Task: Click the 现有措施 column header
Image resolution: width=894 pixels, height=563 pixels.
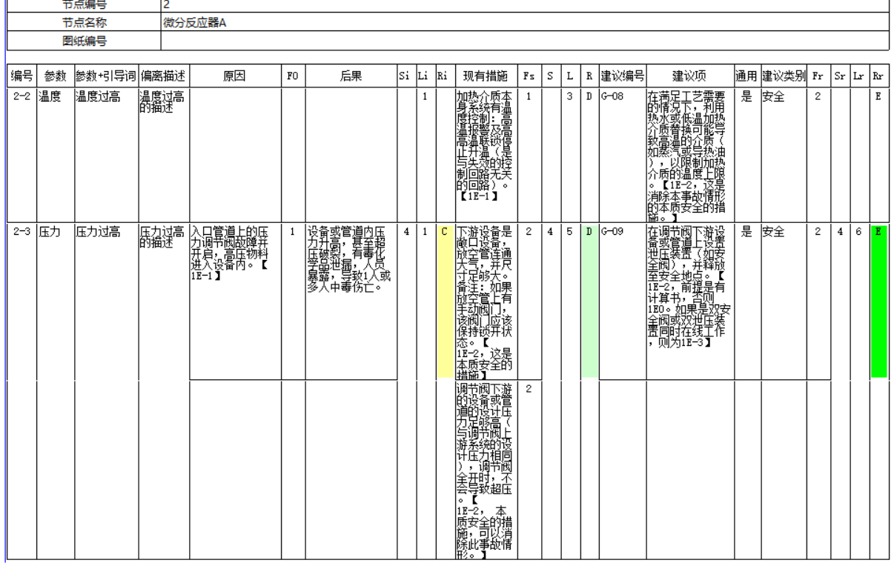Action: [485, 77]
